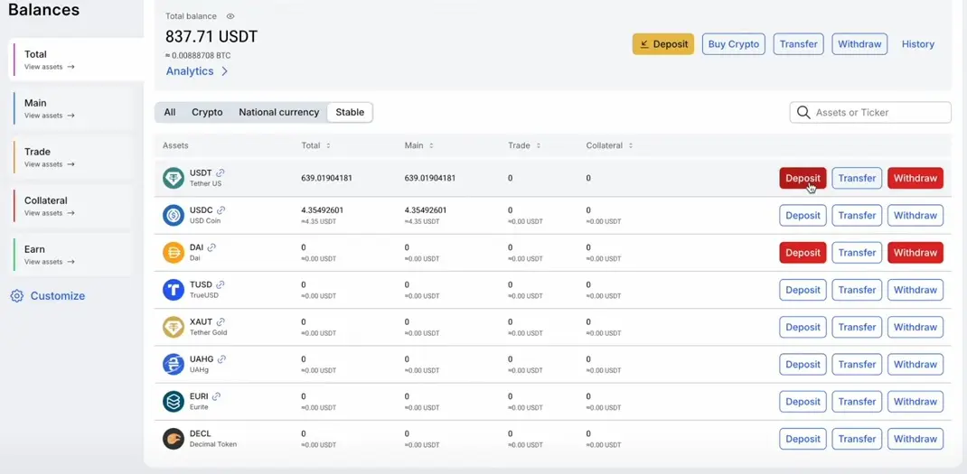This screenshot has height=474, width=967.
Task: Click the Customize gear icon
Action: pyautogui.click(x=17, y=296)
